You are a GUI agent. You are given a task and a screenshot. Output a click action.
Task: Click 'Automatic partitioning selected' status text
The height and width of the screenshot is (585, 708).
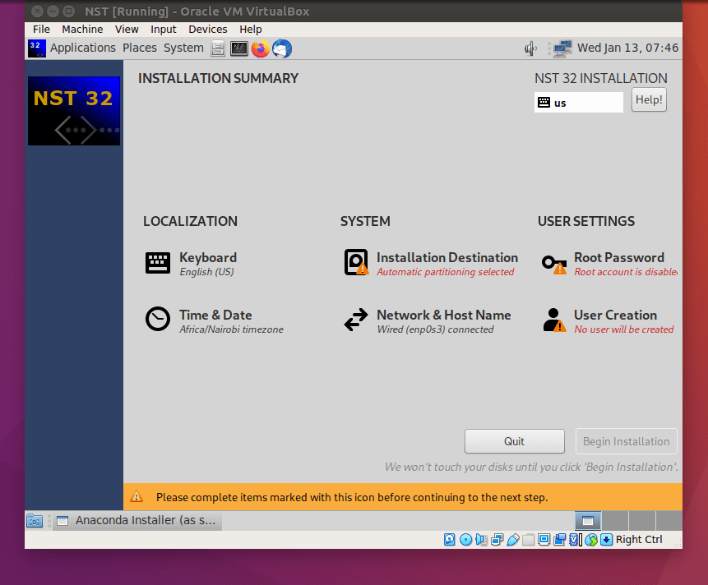click(x=445, y=272)
